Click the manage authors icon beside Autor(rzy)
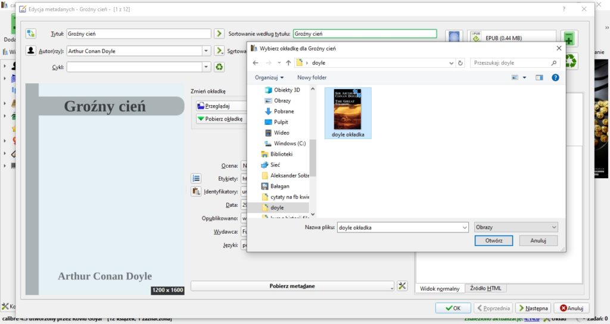 31,51
